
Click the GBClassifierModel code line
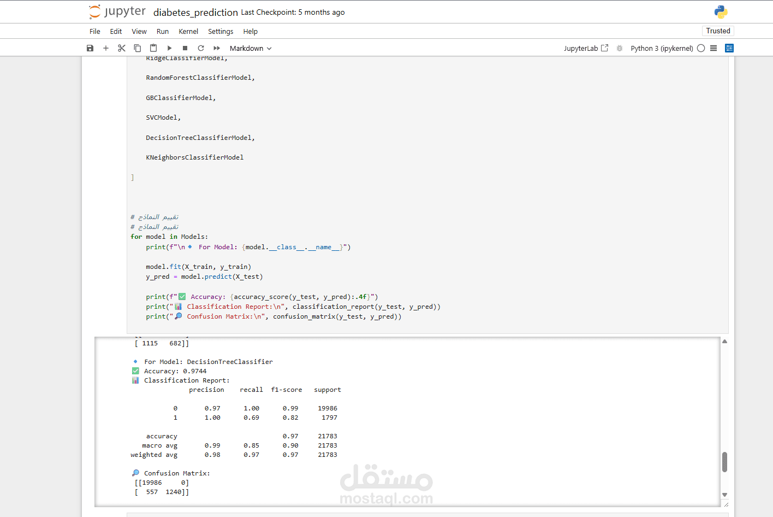click(x=181, y=98)
